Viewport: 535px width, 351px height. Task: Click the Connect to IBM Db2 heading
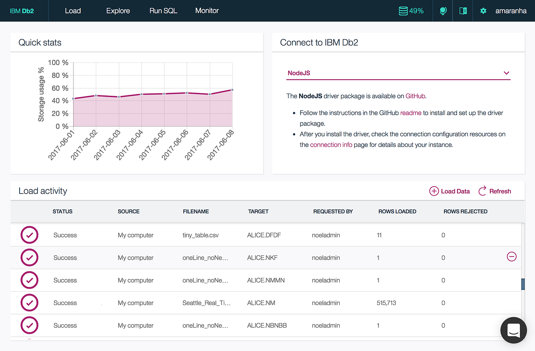pos(319,43)
